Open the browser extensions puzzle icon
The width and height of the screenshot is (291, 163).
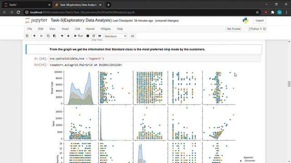[273, 12]
